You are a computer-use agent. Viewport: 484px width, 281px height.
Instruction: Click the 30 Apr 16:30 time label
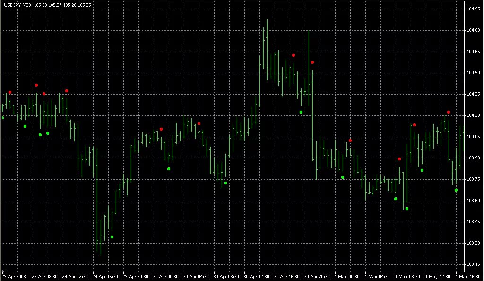pyautogui.click(x=286, y=277)
